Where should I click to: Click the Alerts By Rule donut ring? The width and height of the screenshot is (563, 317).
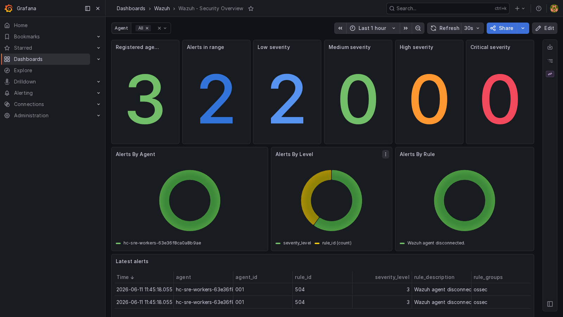click(x=464, y=175)
